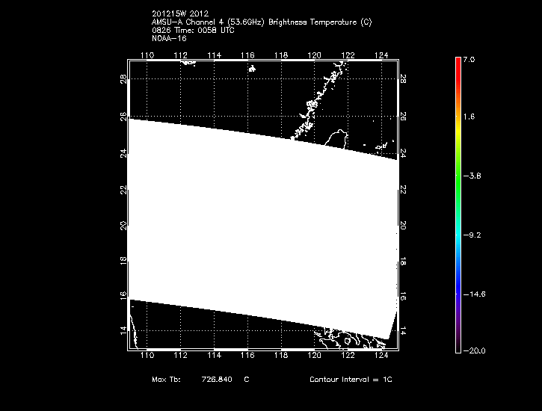Click the '110' longitude label on top axis
The height and width of the screenshot is (411, 542).
pos(147,55)
